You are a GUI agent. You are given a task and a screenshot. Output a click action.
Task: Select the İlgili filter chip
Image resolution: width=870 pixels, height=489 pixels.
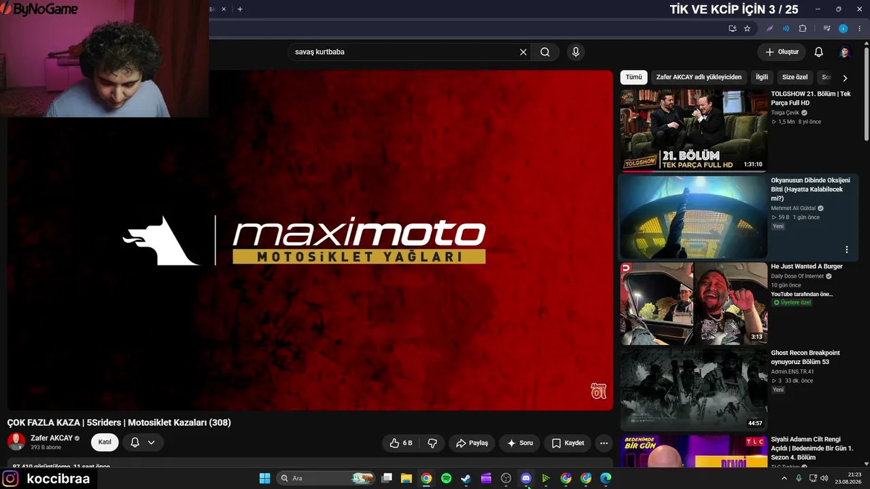[762, 77]
